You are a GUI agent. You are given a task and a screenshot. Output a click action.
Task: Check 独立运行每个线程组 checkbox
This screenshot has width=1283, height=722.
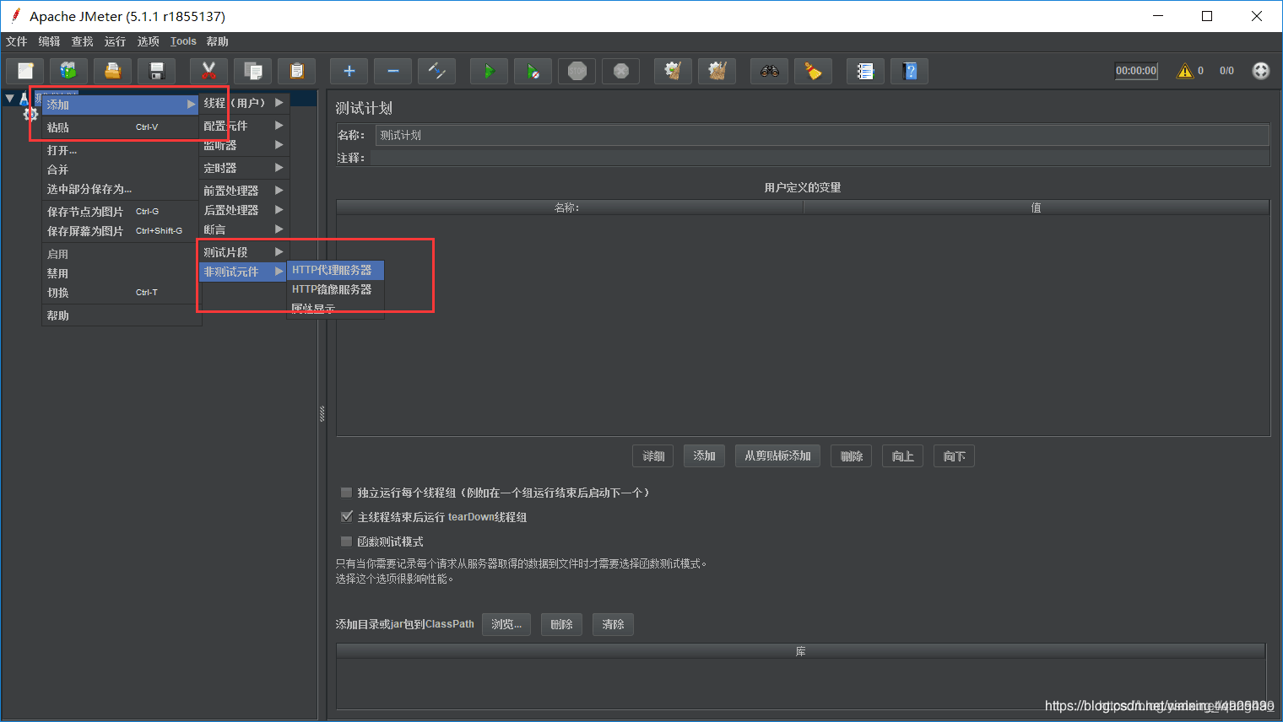tap(346, 493)
